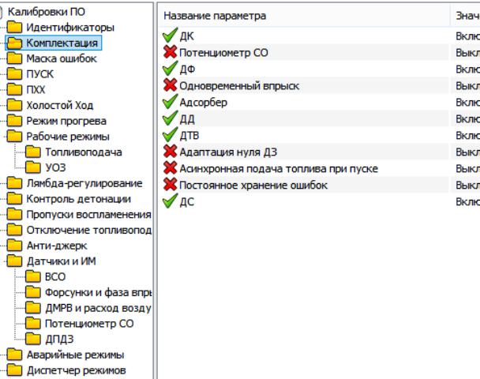Click the folder icon beside ВСО

[33, 276]
